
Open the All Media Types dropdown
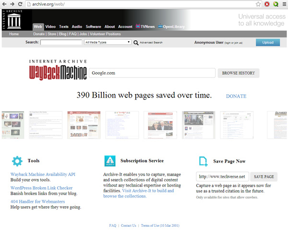(108, 42)
